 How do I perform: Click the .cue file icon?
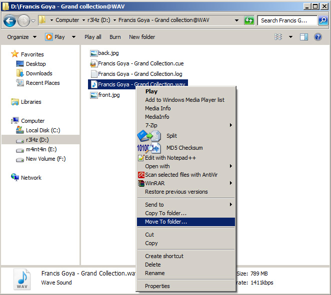93,63
